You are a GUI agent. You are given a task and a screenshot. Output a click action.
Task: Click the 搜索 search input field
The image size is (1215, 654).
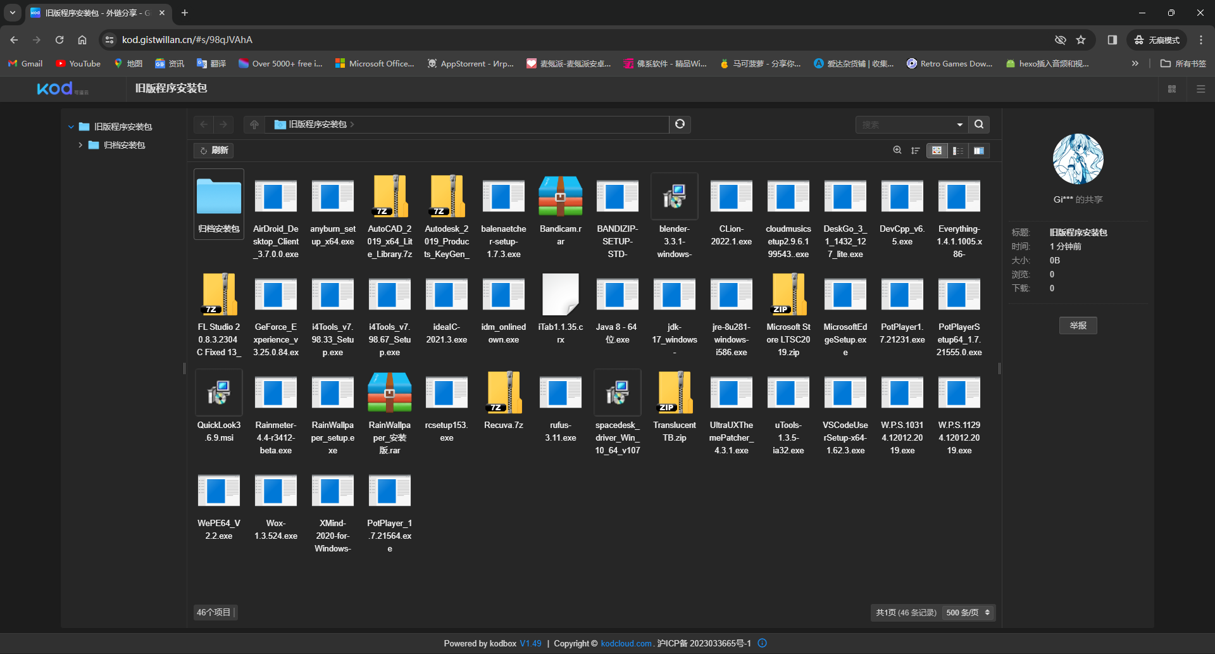tap(904, 124)
